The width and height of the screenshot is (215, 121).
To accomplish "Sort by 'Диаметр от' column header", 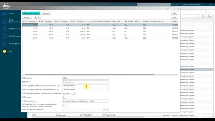I will pyautogui.click(x=30, y=22).
